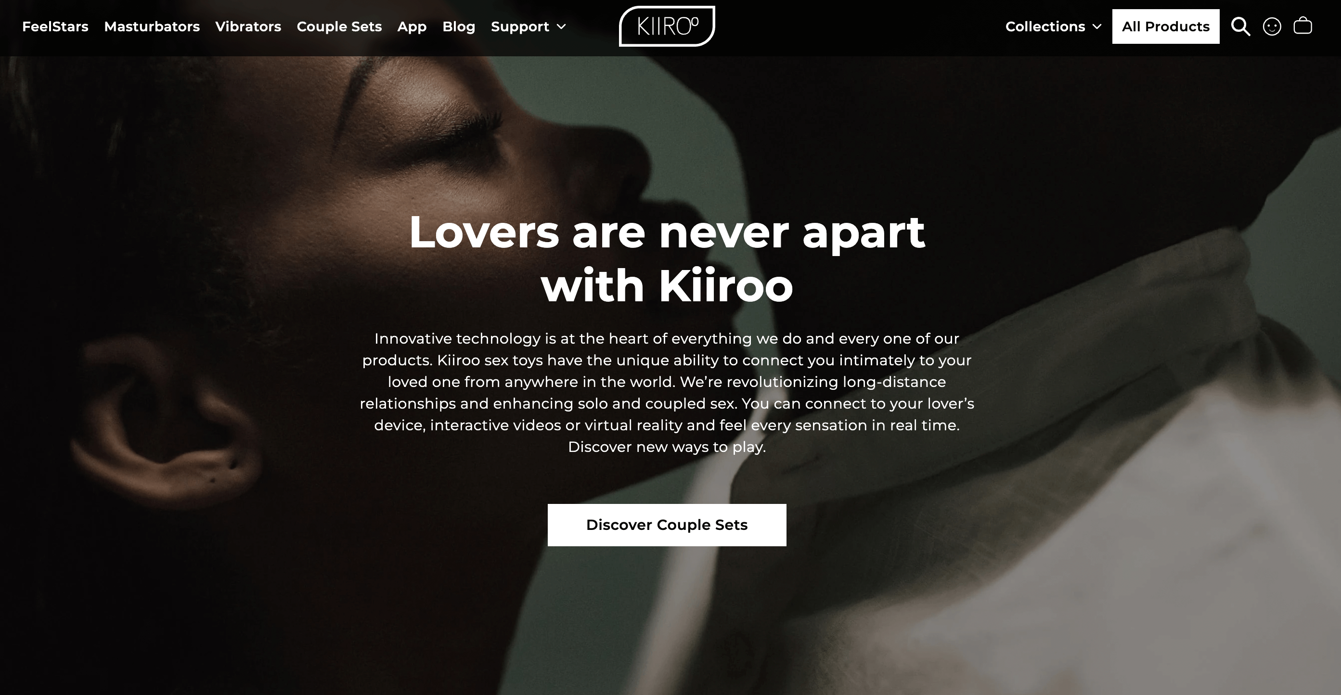Image resolution: width=1341 pixels, height=695 pixels.
Task: Expand the Collections dropdown menu
Action: coord(1053,26)
